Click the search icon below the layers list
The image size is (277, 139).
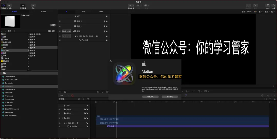click(x=60, y=92)
